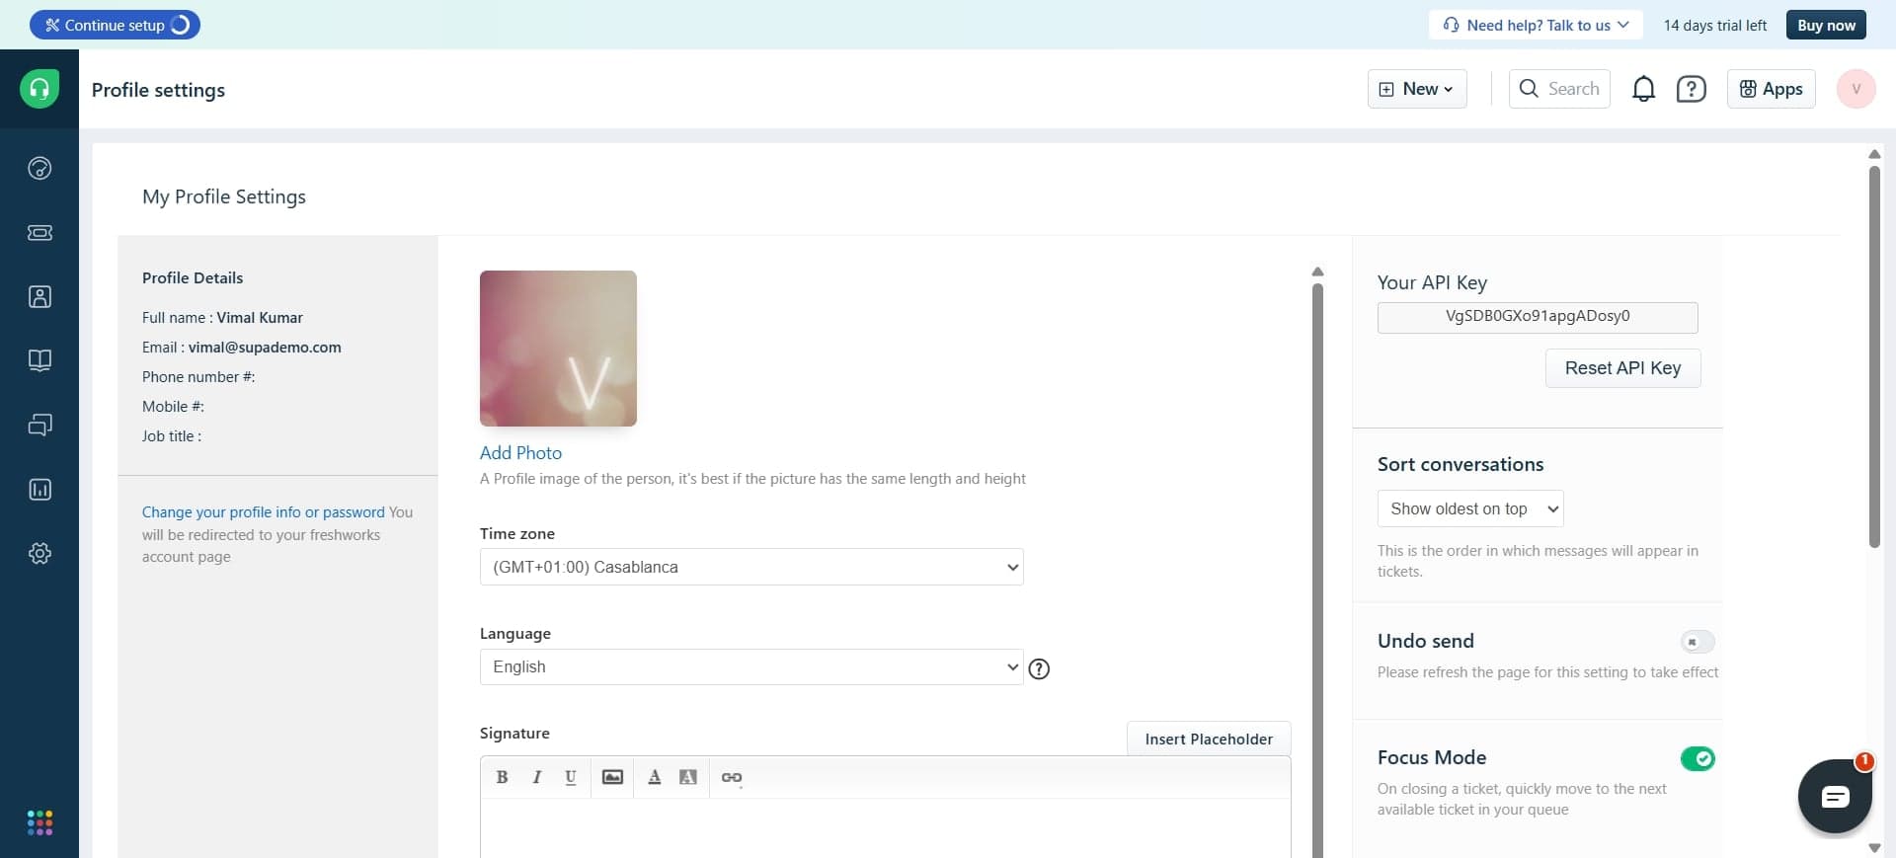The width and height of the screenshot is (1896, 858).
Task: Click the page vertical scrollbar
Action: [x=1874, y=355]
